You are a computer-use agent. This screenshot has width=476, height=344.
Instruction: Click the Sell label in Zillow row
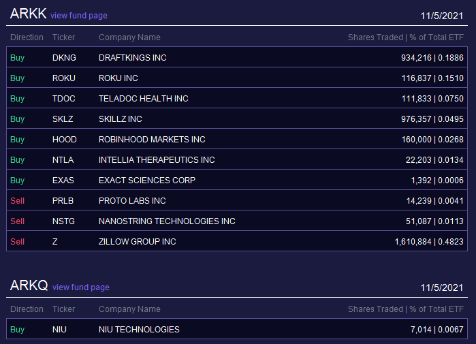[17, 241]
